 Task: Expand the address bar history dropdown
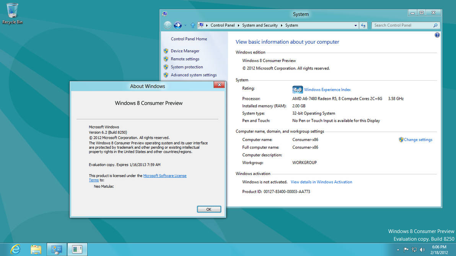[x=355, y=26]
